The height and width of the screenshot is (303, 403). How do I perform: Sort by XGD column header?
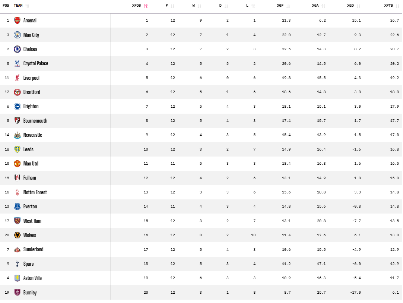(x=350, y=6)
